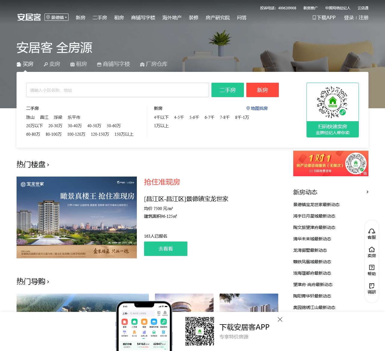Open 陶文旅望津府最新动态 link
Image resolution: width=385 pixels, height=351 pixels.
tap(314, 227)
